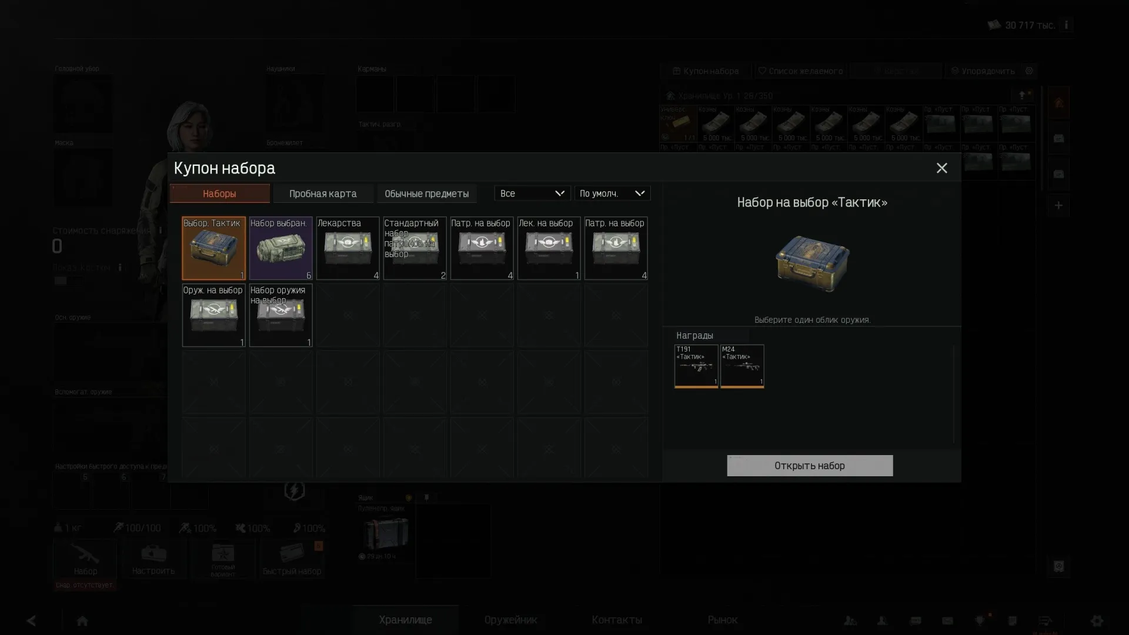Select the «Набор выбран.» bag item
This screenshot has width=1129, height=635.
[280, 248]
